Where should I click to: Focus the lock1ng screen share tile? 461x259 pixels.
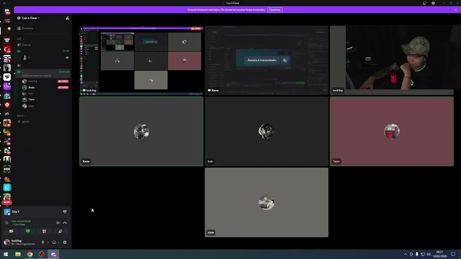point(141,60)
